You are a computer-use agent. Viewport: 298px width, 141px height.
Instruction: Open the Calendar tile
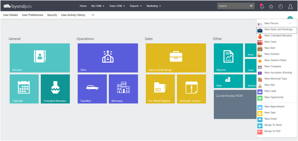click(x=24, y=89)
